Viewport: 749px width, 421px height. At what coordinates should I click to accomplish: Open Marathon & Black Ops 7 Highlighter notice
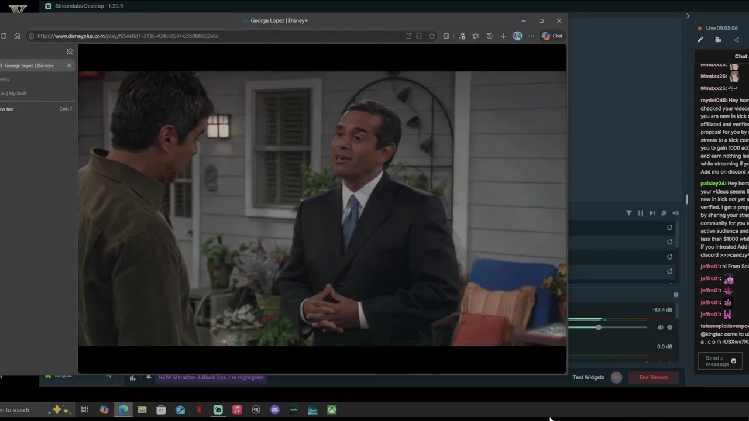pyautogui.click(x=211, y=378)
